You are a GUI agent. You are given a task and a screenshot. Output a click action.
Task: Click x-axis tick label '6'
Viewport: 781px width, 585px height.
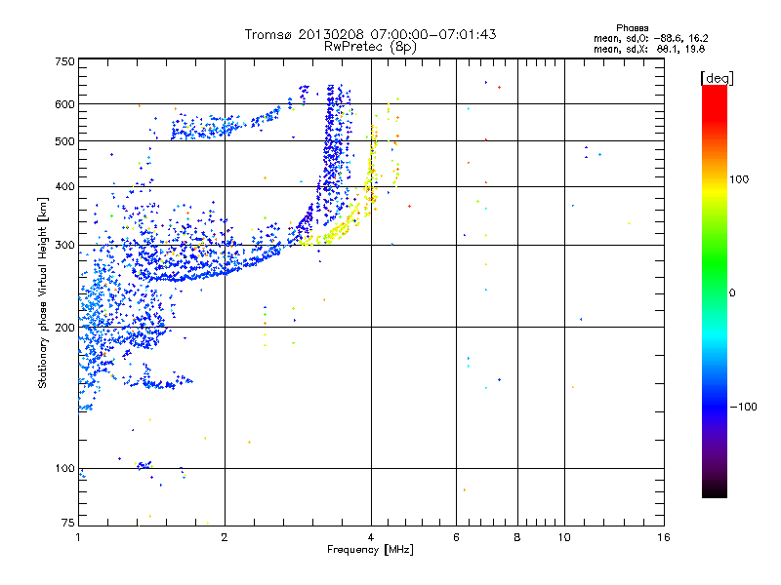[456, 537]
